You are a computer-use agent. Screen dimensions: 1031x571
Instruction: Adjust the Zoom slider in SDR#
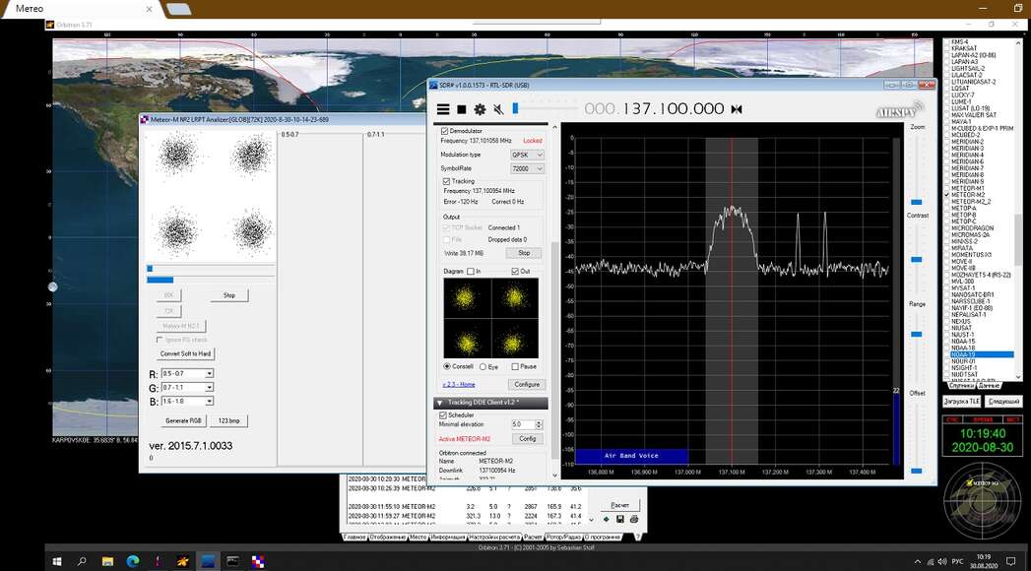[x=917, y=202]
